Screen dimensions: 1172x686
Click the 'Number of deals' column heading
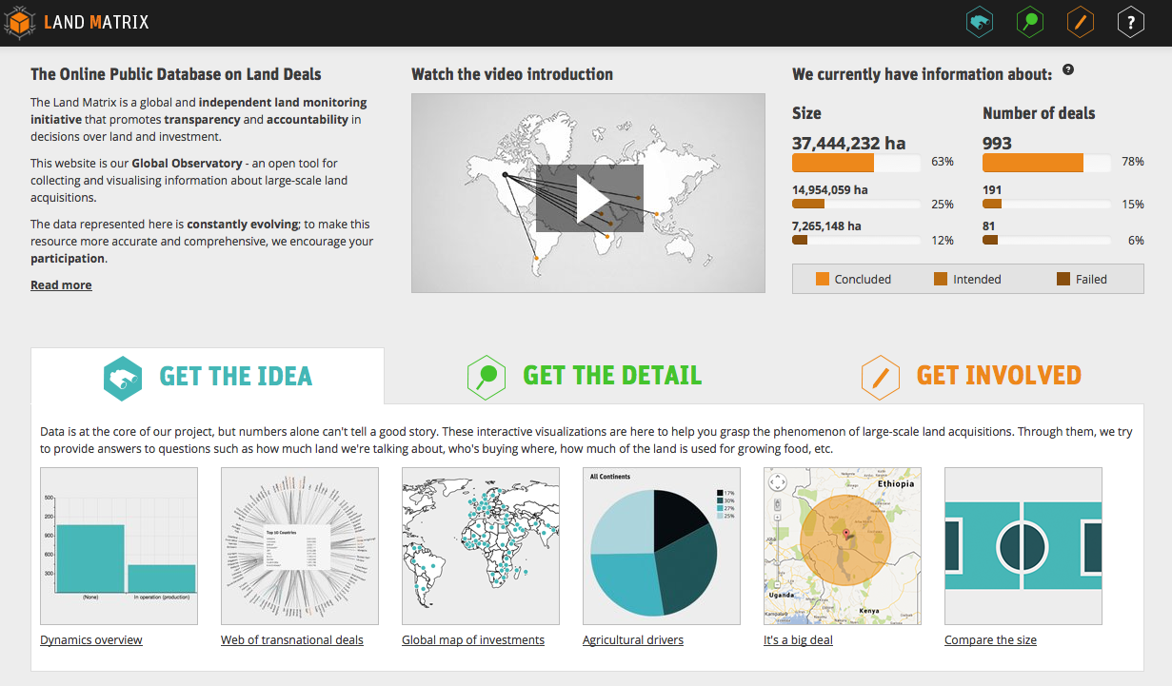[1039, 113]
